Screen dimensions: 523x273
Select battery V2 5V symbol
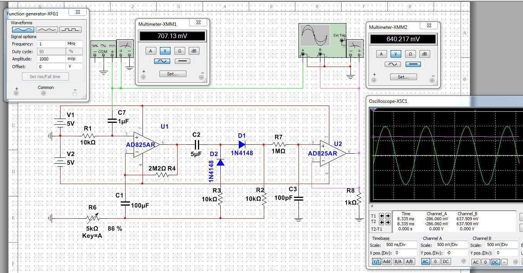[x=60, y=162]
